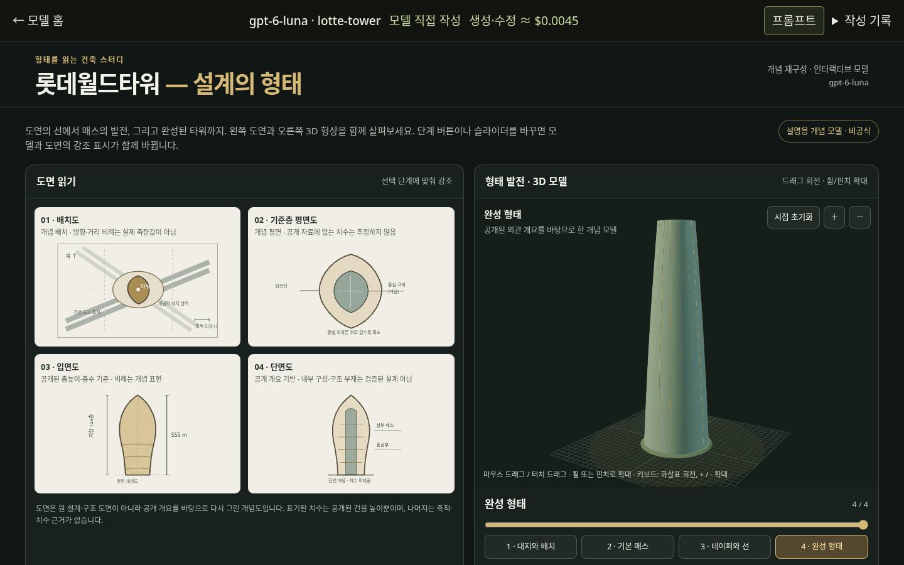
Task: Click the 설명용 개념 모델 · 비공식 badge
Action: pyautogui.click(x=828, y=131)
